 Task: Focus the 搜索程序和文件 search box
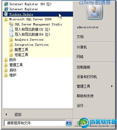coord(35,123)
